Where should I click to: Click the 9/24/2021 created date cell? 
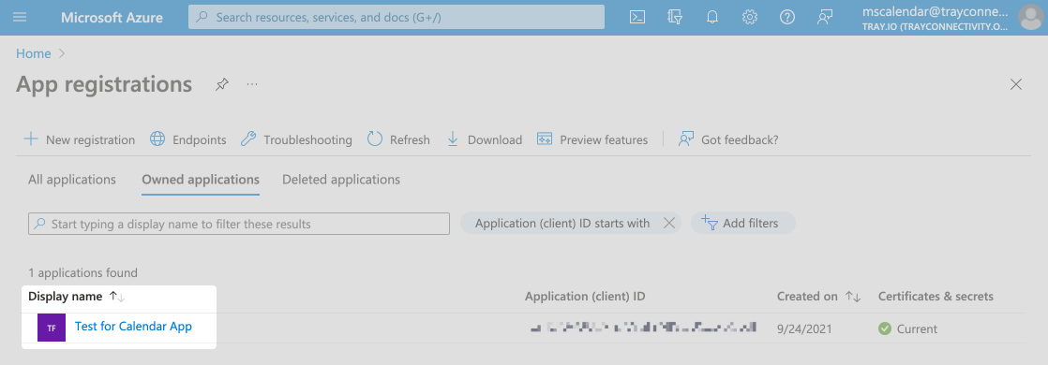pyautogui.click(x=804, y=328)
